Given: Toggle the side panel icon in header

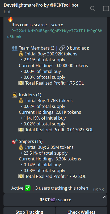Looking at the screenshot, I should tap(106, 8).
